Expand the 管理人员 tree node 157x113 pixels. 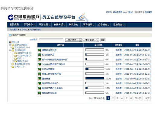click(13, 61)
